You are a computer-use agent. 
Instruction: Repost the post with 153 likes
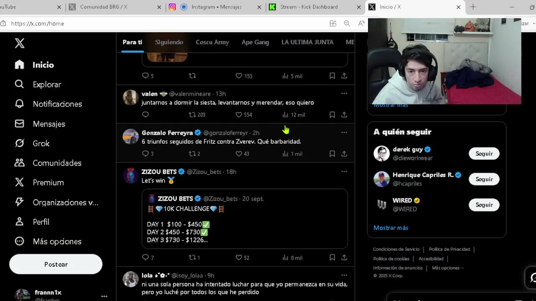192,76
